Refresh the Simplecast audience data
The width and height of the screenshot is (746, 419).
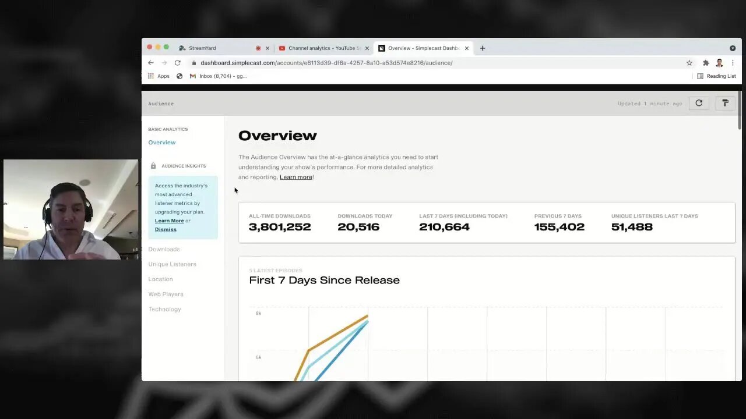[699, 103]
